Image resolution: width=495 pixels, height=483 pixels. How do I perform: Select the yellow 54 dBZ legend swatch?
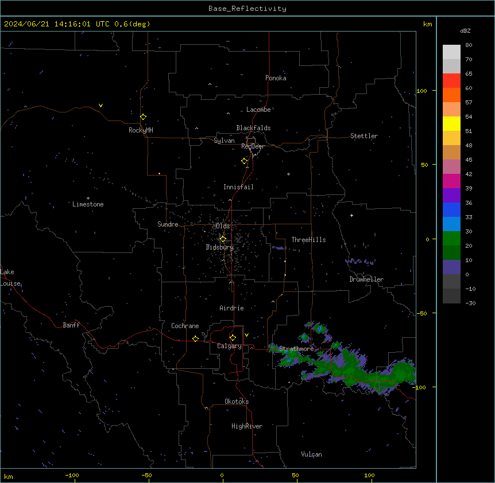point(451,123)
